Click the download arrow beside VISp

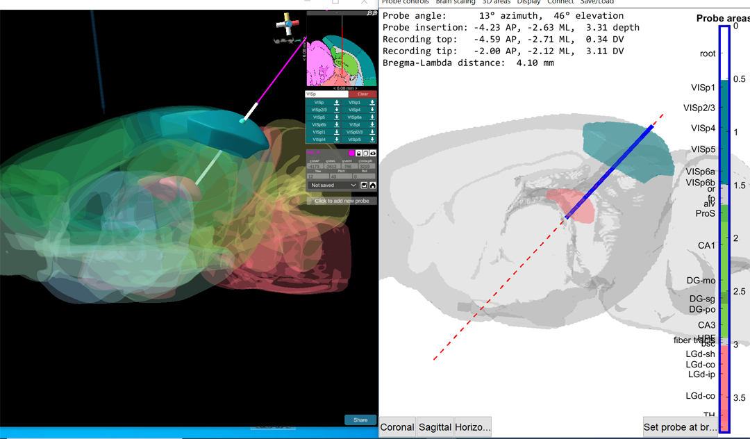337,102
